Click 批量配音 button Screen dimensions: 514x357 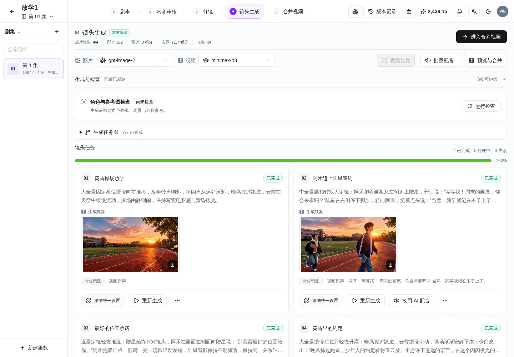pyautogui.click(x=439, y=60)
